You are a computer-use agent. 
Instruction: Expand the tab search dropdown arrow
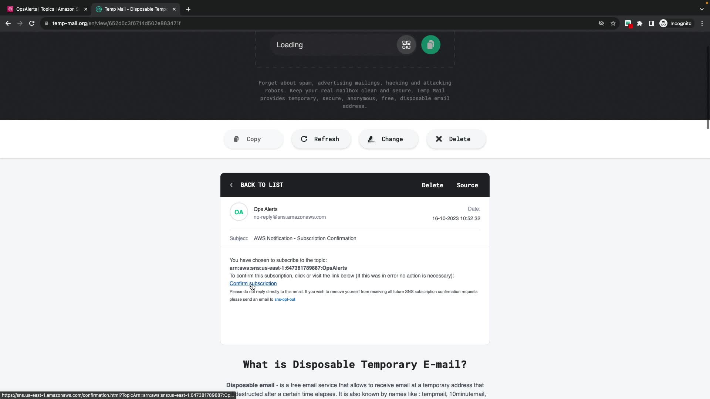[x=701, y=9]
